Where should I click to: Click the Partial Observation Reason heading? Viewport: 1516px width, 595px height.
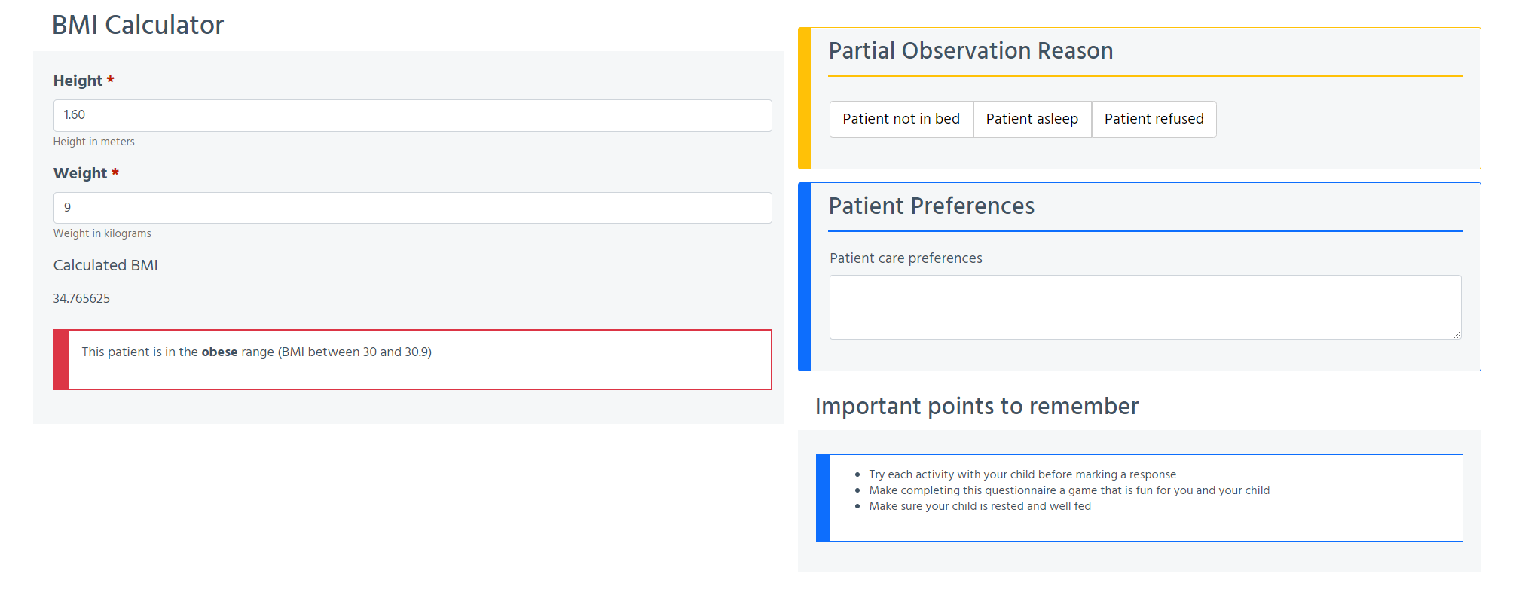[970, 50]
